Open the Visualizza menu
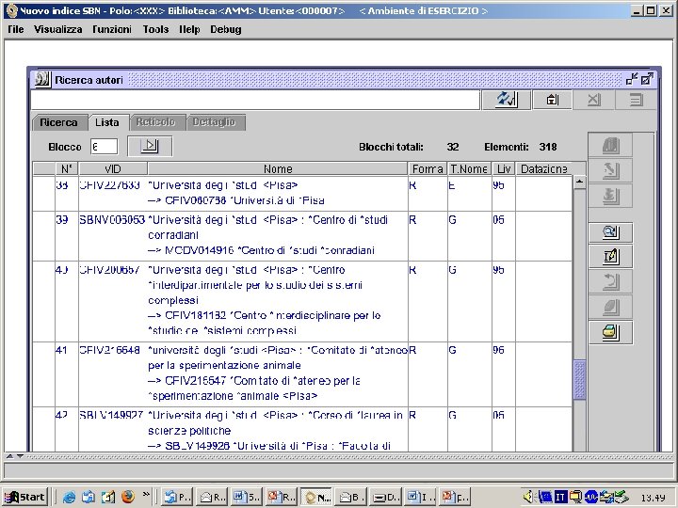 [58, 29]
